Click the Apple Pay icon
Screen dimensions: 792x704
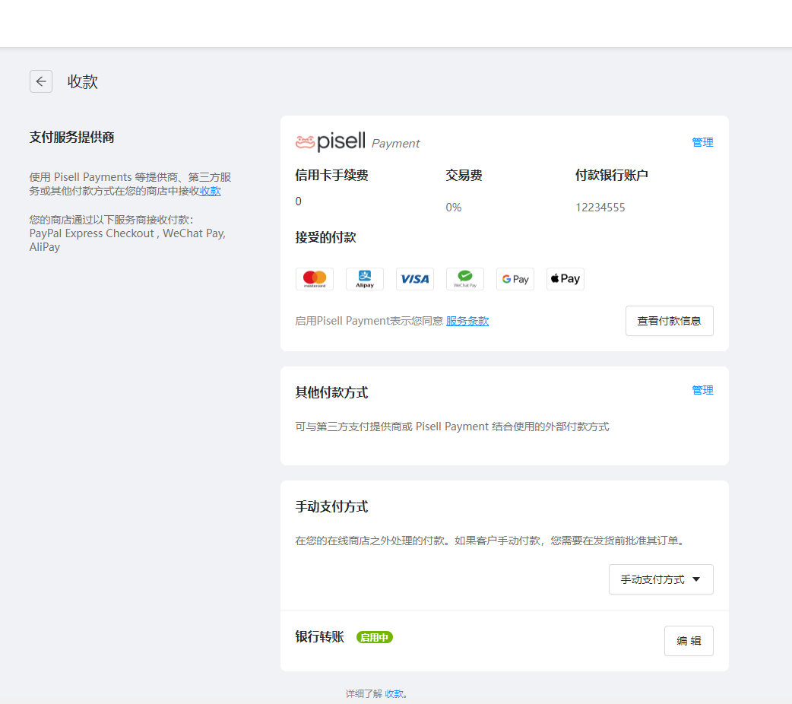click(565, 279)
